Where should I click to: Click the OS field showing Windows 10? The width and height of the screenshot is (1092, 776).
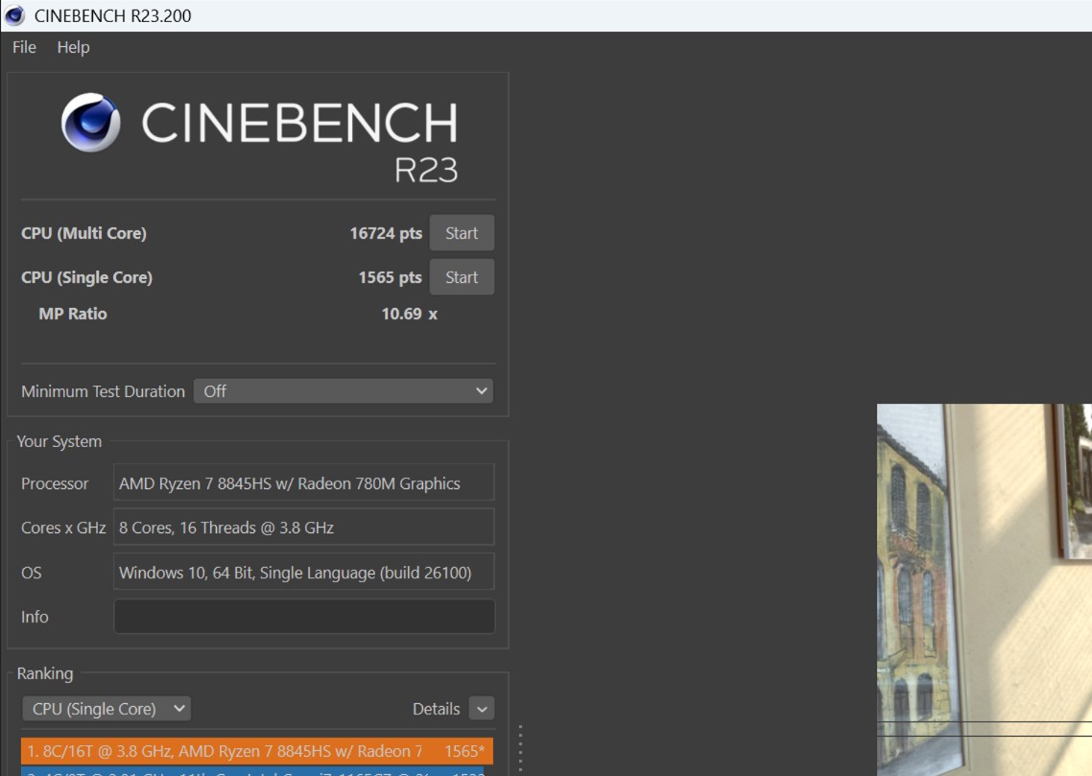[x=304, y=573]
